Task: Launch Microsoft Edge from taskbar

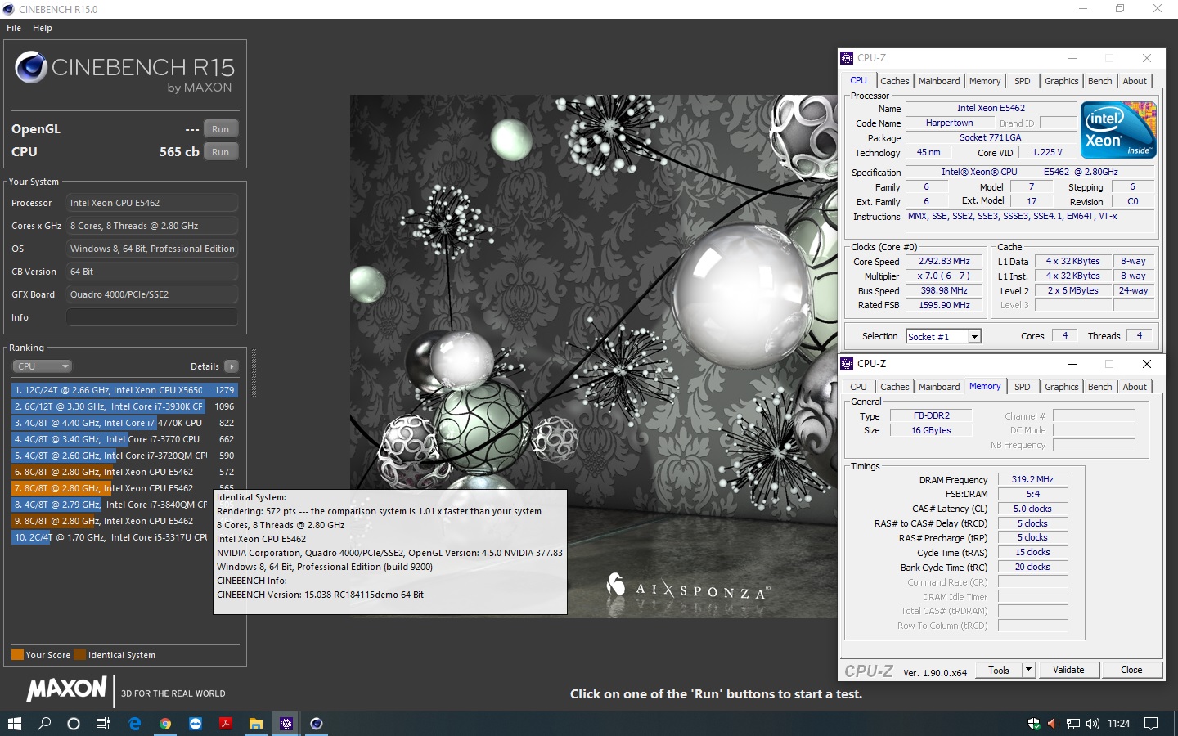Action: (x=135, y=724)
